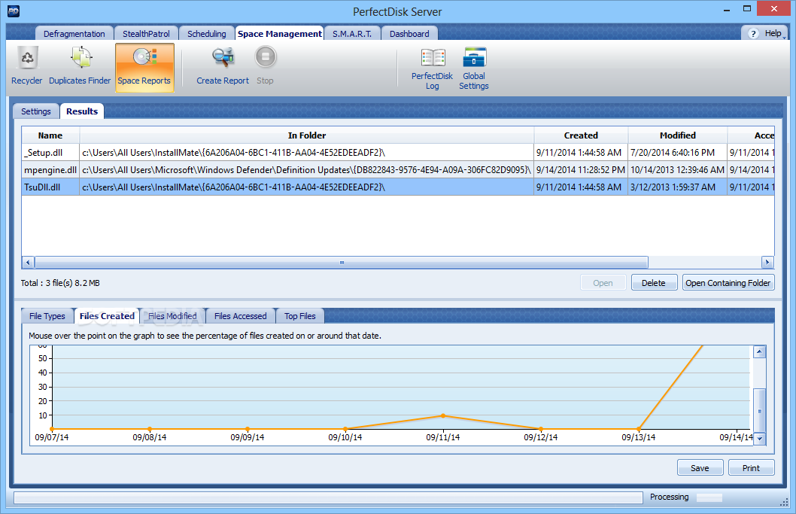Click the Delete button
The width and height of the screenshot is (796, 514).
(654, 283)
